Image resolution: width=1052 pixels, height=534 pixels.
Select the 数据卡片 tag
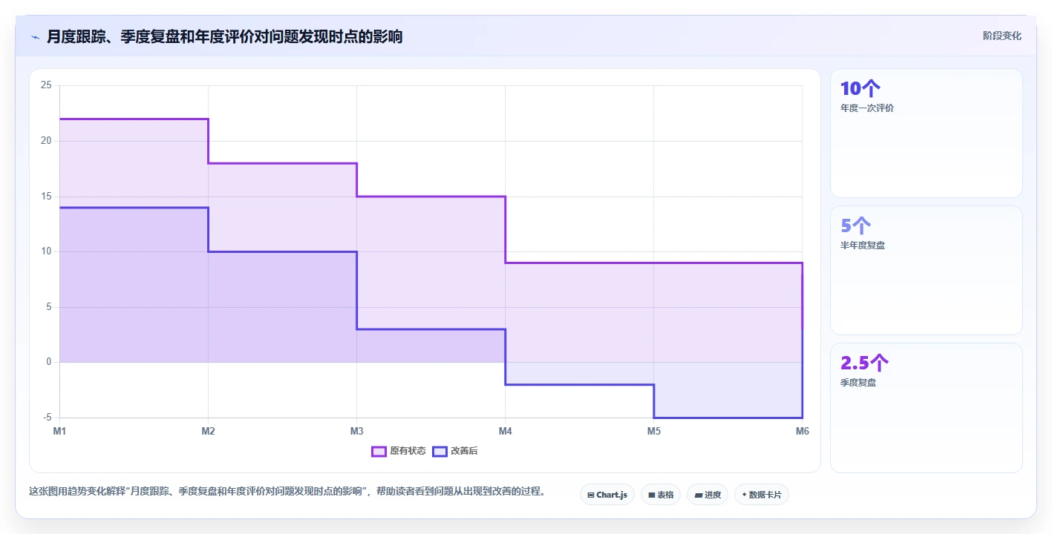[762, 495]
